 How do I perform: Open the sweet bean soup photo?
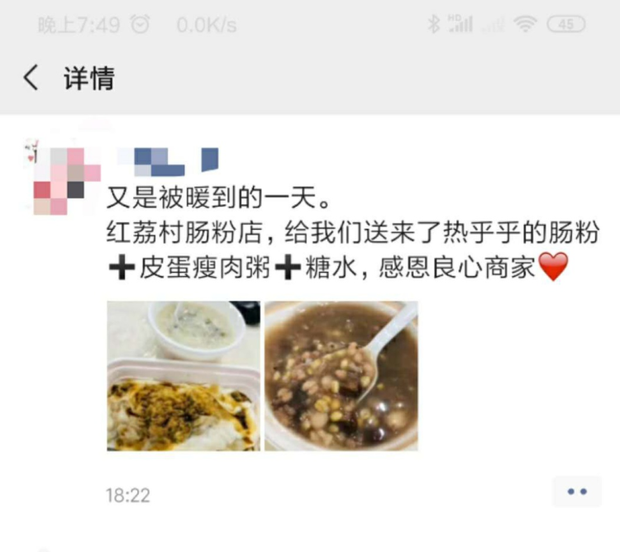pos(341,376)
